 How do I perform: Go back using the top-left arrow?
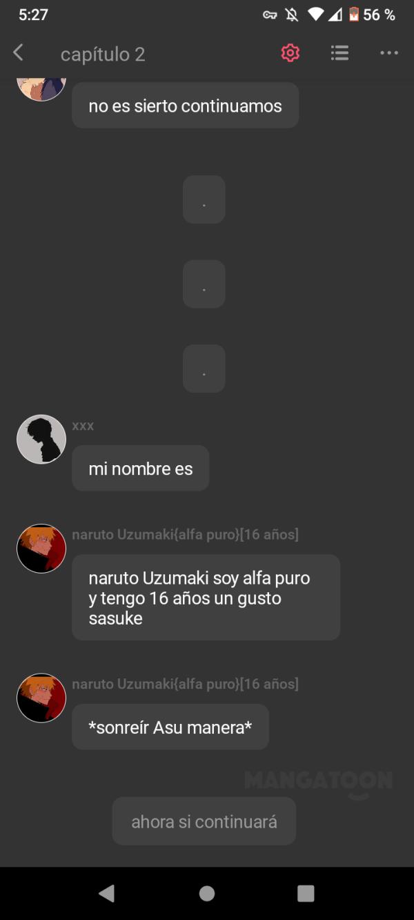19,52
